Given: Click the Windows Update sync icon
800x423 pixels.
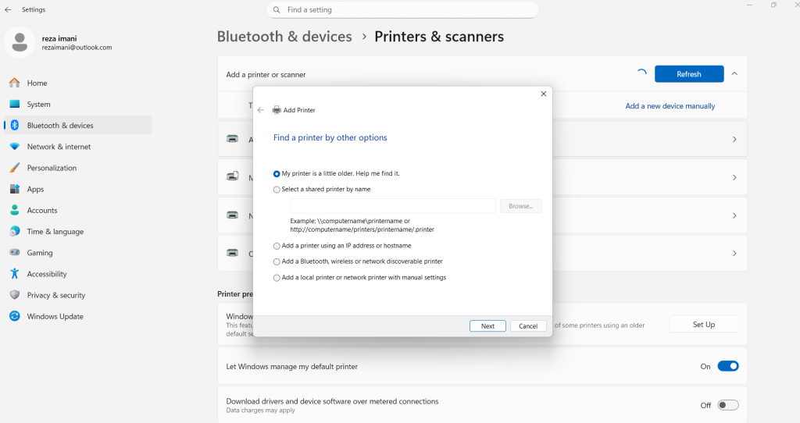Looking at the screenshot, I should pos(15,316).
